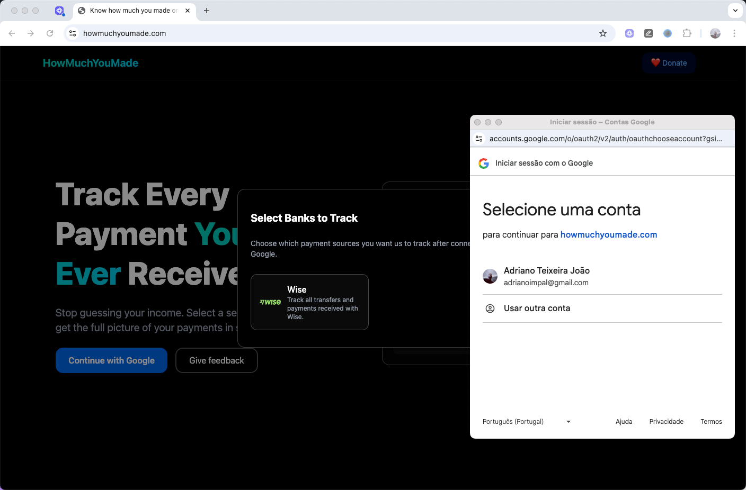
Task: Open the howmuchyoumade.com link in popup
Action: tap(609, 234)
